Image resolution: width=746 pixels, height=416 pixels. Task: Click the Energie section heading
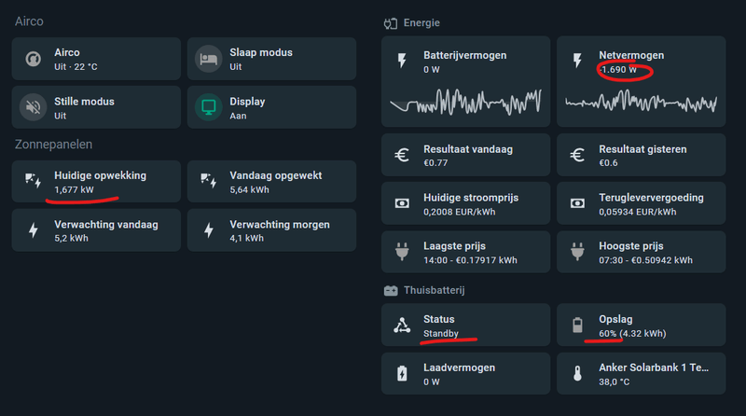421,22
